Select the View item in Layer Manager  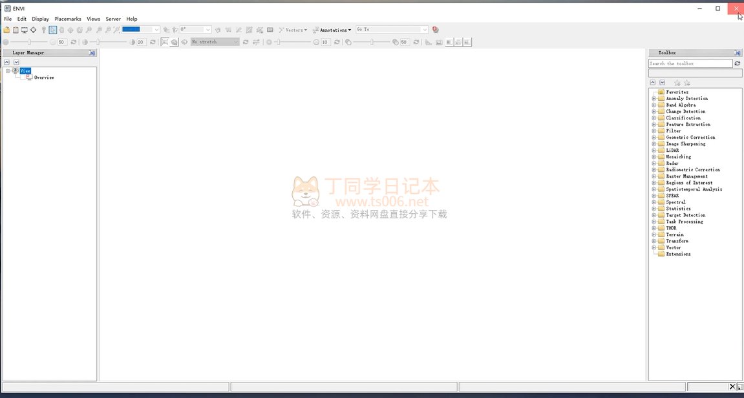coord(25,70)
